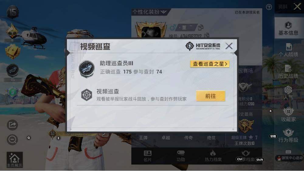This screenshot has width=304, height=171.
Task: Click the share icon on left
Action: point(12,125)
